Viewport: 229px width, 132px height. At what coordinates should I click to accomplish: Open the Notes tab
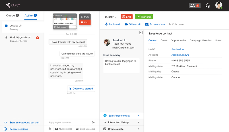[x=218, y=40]
